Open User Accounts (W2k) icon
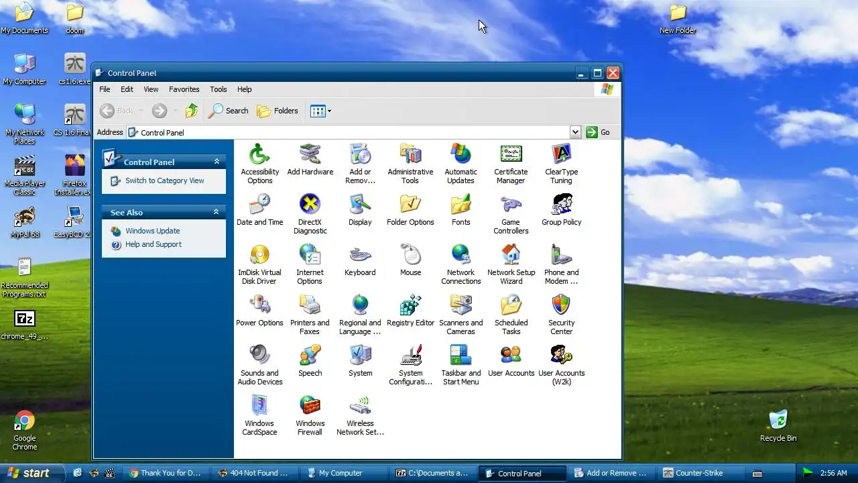 (561, 365)
